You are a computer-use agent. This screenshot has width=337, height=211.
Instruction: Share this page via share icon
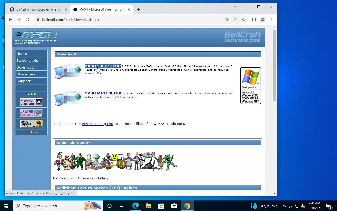pyautogui.click(x=235, y=20)
